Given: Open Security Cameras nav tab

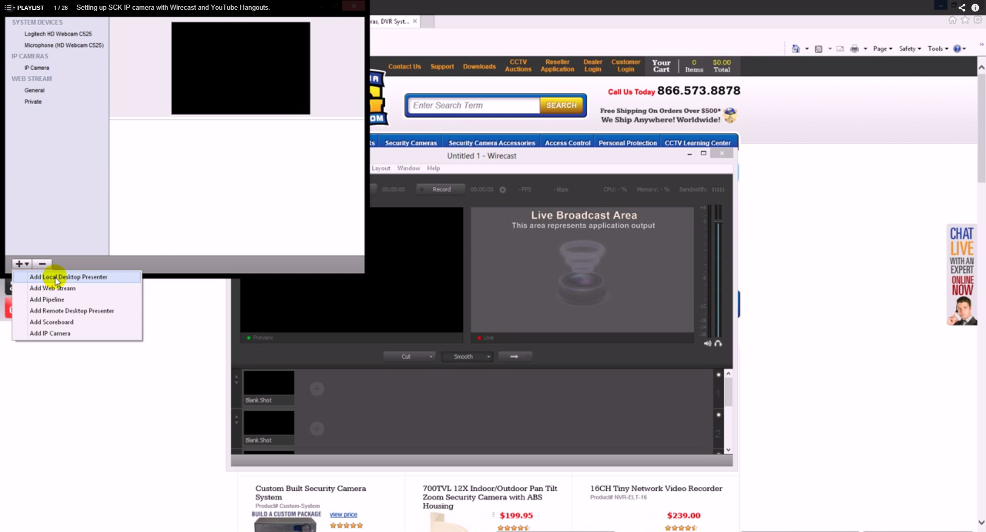Looking at the screenshot, I should [411, 143].
